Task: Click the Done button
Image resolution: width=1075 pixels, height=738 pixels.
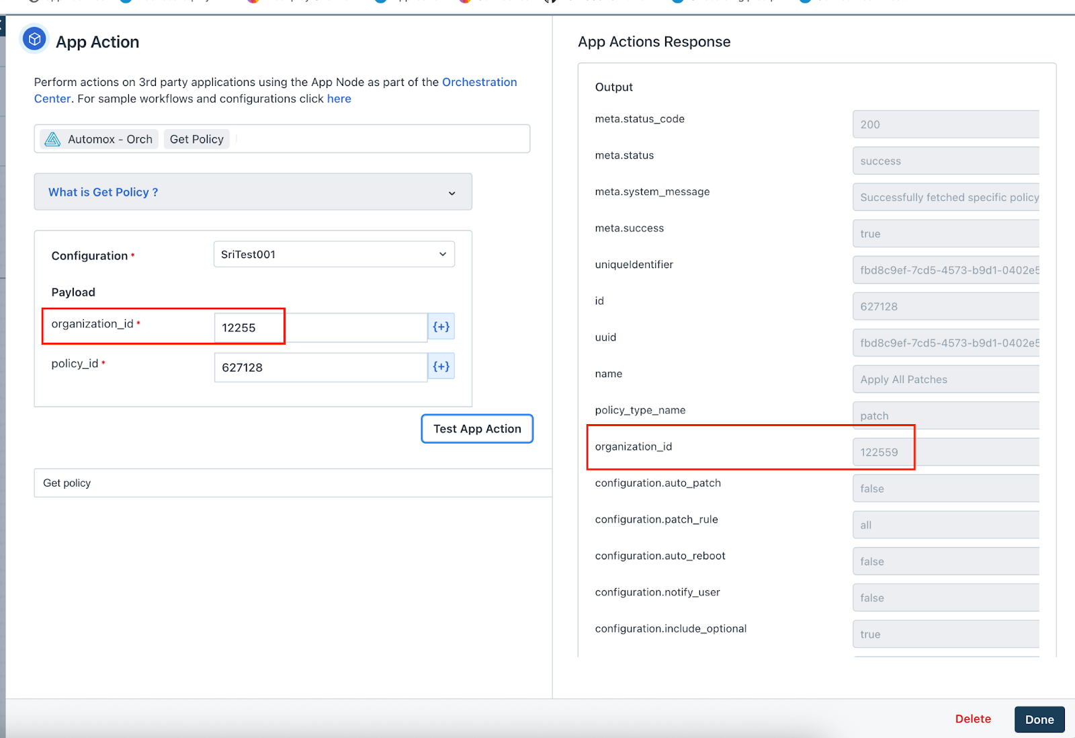Action: (x=1039, y=719)
